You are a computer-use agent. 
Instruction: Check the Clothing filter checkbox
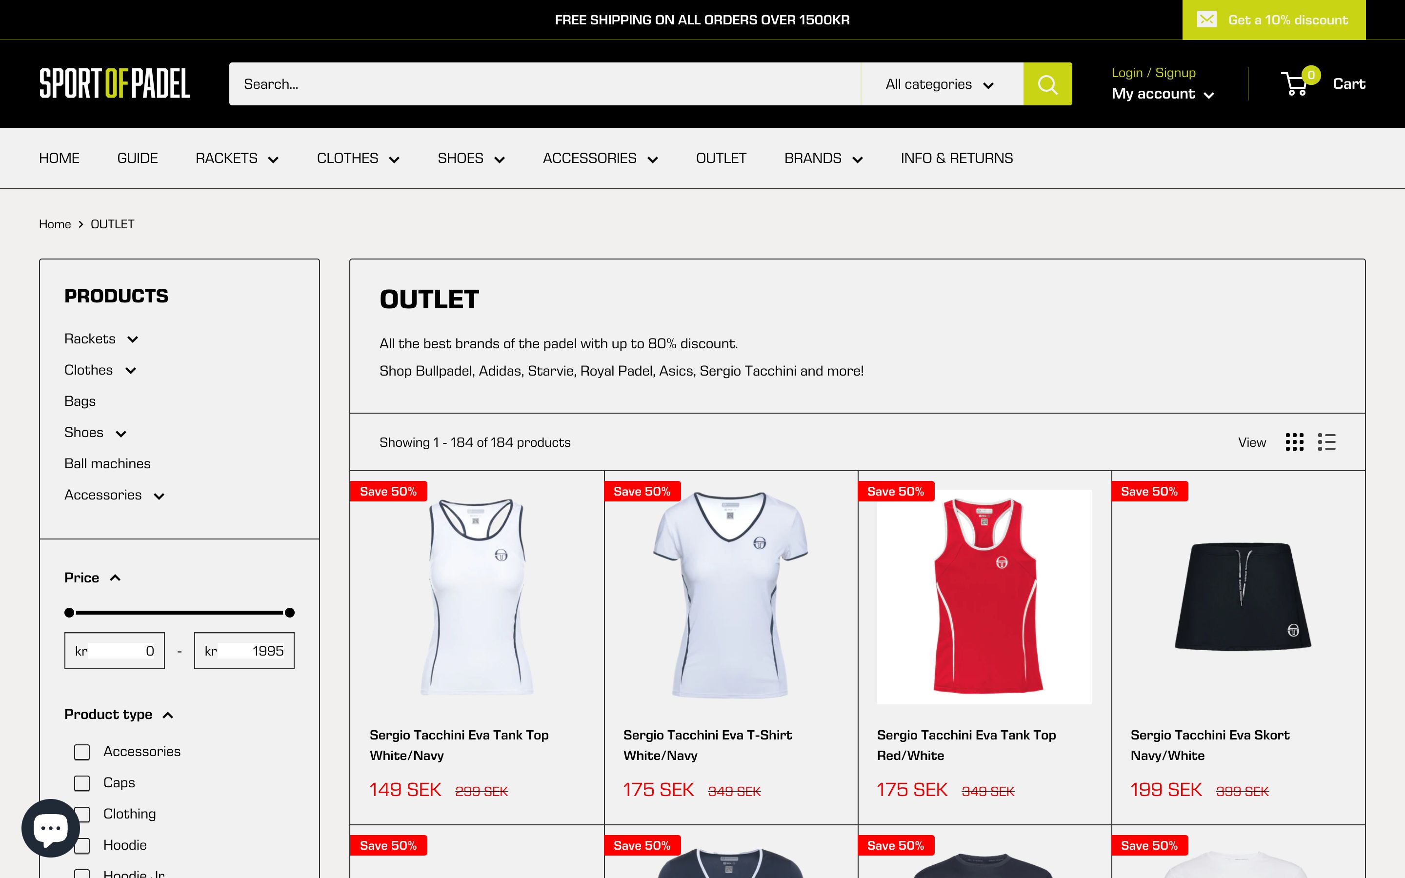(81, 814)
